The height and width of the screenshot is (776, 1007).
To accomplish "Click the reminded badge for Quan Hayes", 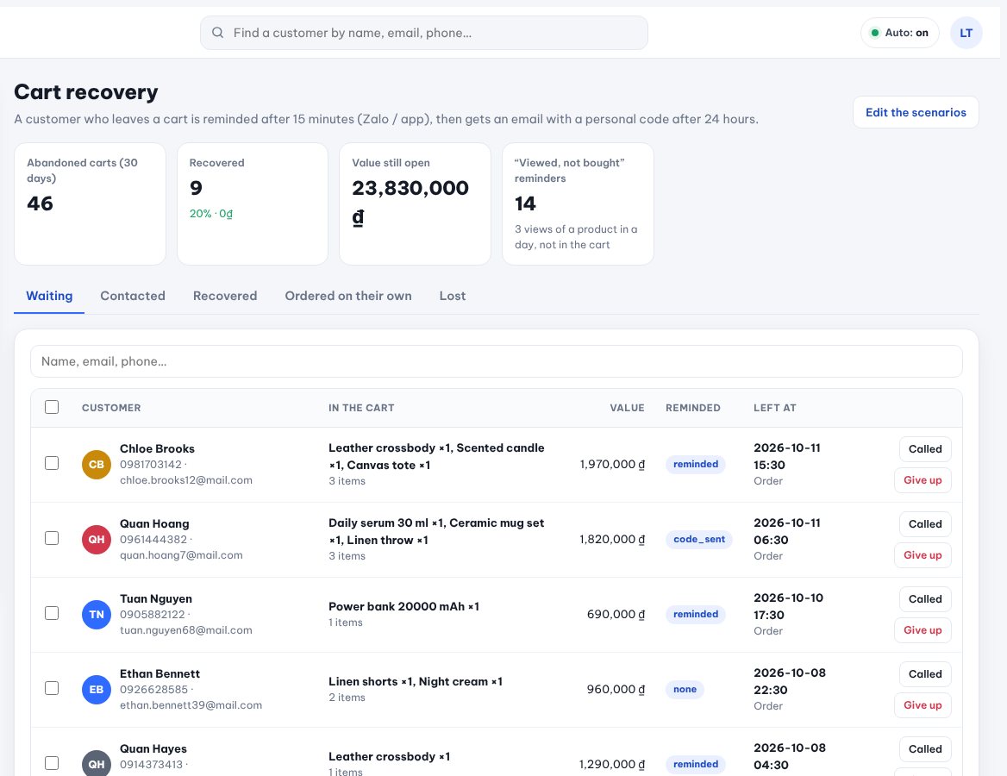I will [x=696, y=765].
